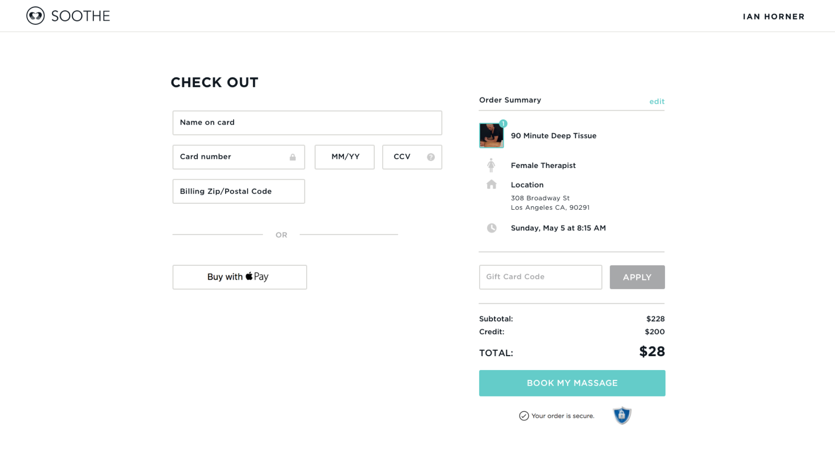The image size is (835, 469).
Task: Click the female therapist figure icon
Action: 491,165
